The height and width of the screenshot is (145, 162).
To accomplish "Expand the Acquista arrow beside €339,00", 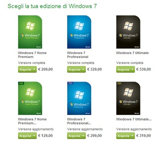I will [x=132, y=69].
